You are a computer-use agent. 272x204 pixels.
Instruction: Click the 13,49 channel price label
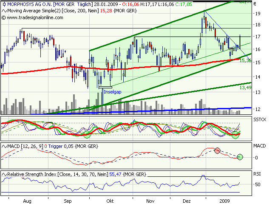(x=244, y=88)
